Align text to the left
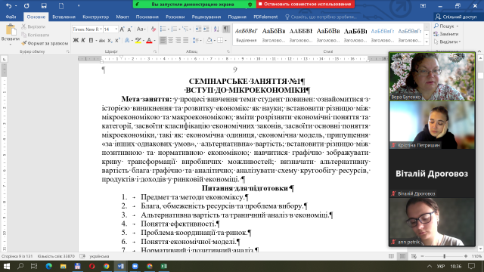The width and height of the screenshot is (484, 272). 163,40
